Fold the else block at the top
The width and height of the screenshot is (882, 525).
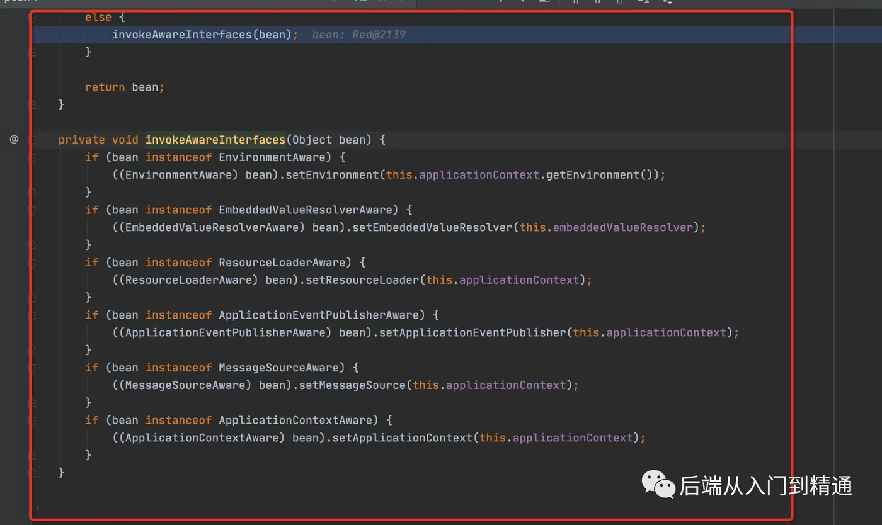[x=32, y=18]
